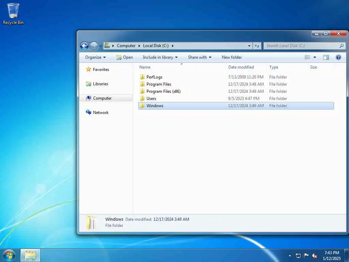Click the search magnifier icon
The image size is (349, 262).
click(x=342, y=46)
